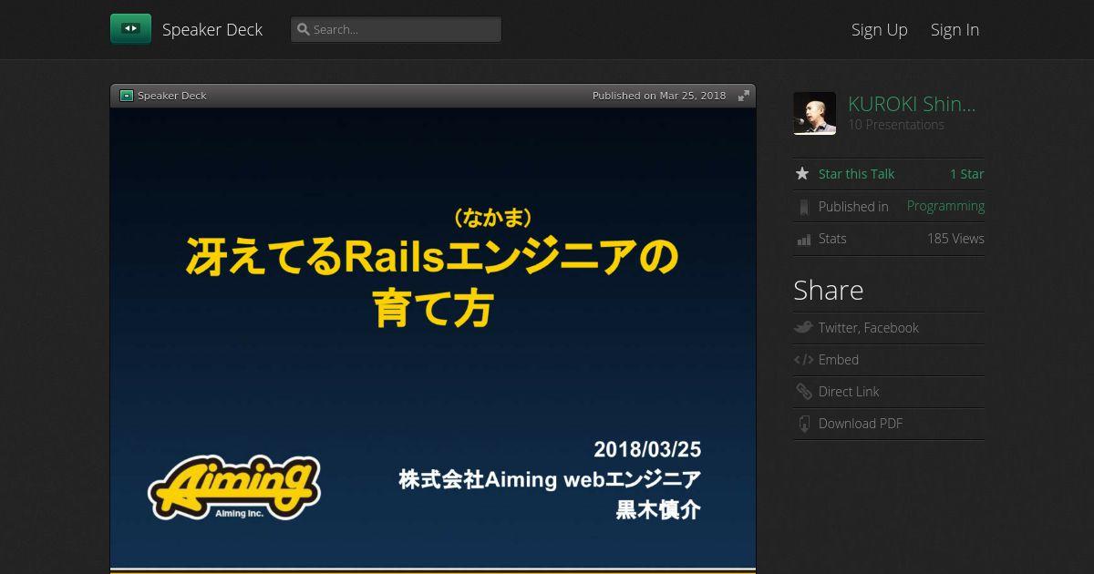This screenshot has width=1094, height=574.
Task: Click the chain icon for Direct Link
Action: (x=803, y=392)
